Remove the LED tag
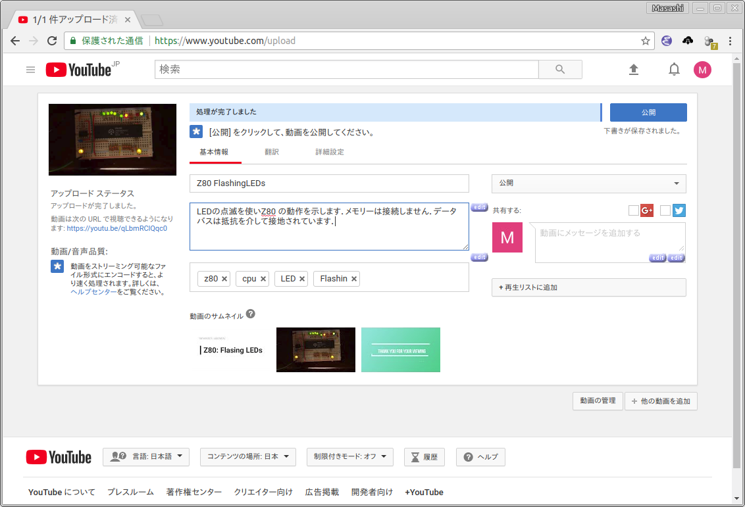The image size is (745, 507). pos(301,279)
